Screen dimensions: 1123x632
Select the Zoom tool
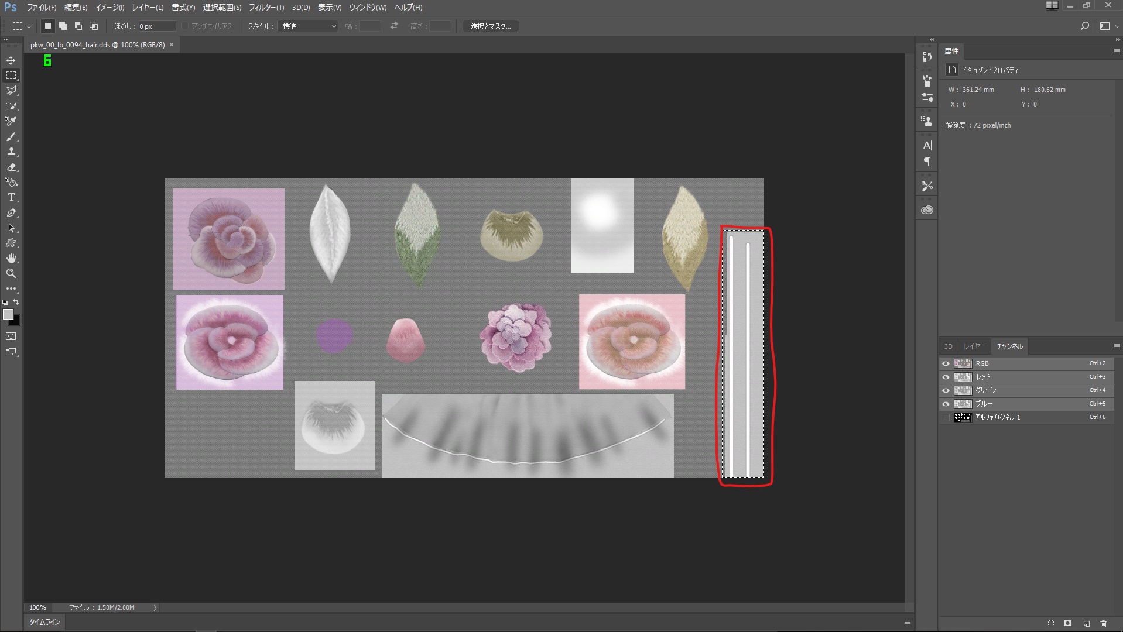pos(11,274)
